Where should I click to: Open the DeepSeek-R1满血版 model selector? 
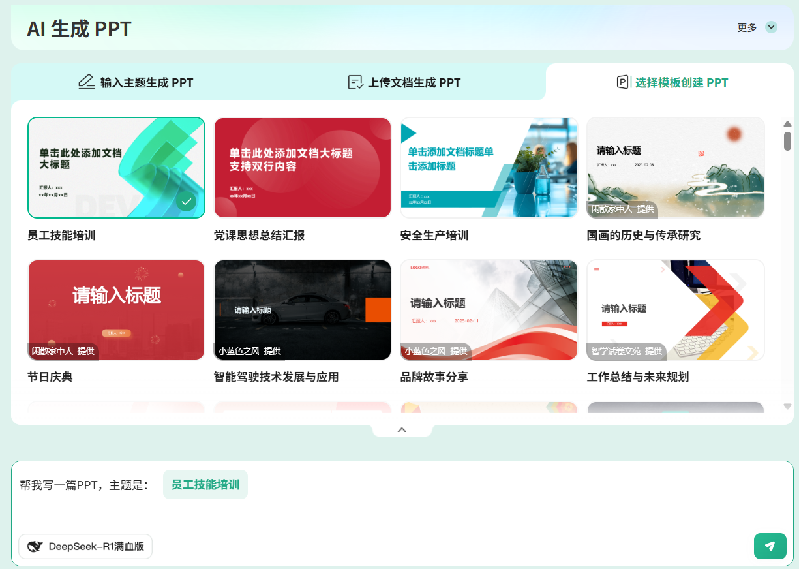(85, 547)
